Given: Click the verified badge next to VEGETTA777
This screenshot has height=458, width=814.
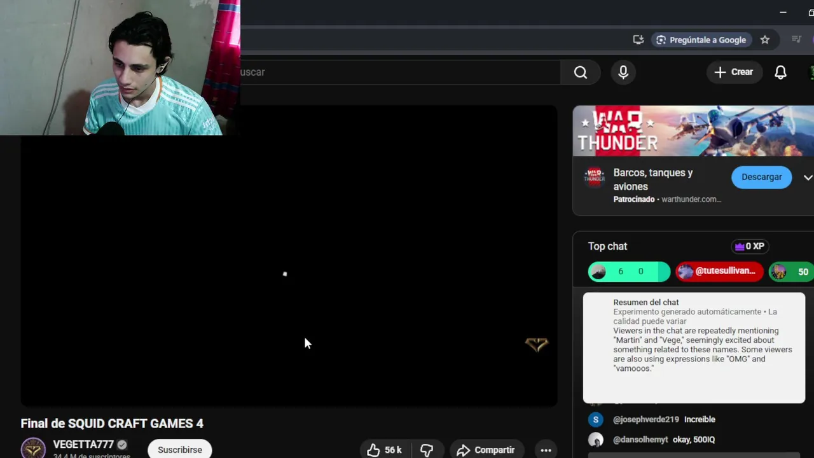Looking at the screenshot, I should click(121, 445).
